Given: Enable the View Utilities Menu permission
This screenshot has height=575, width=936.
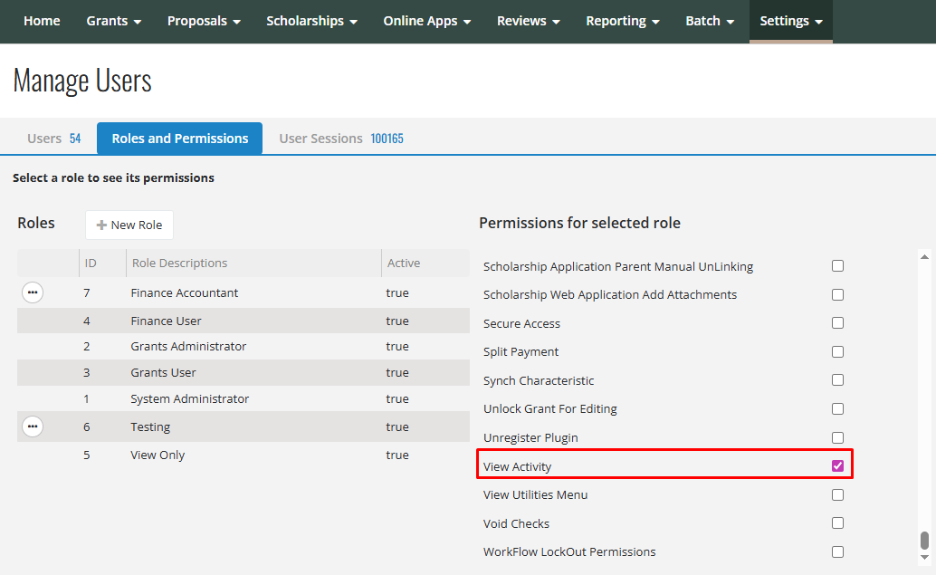Looking at the screenshot, I should (x=837, y=494).
